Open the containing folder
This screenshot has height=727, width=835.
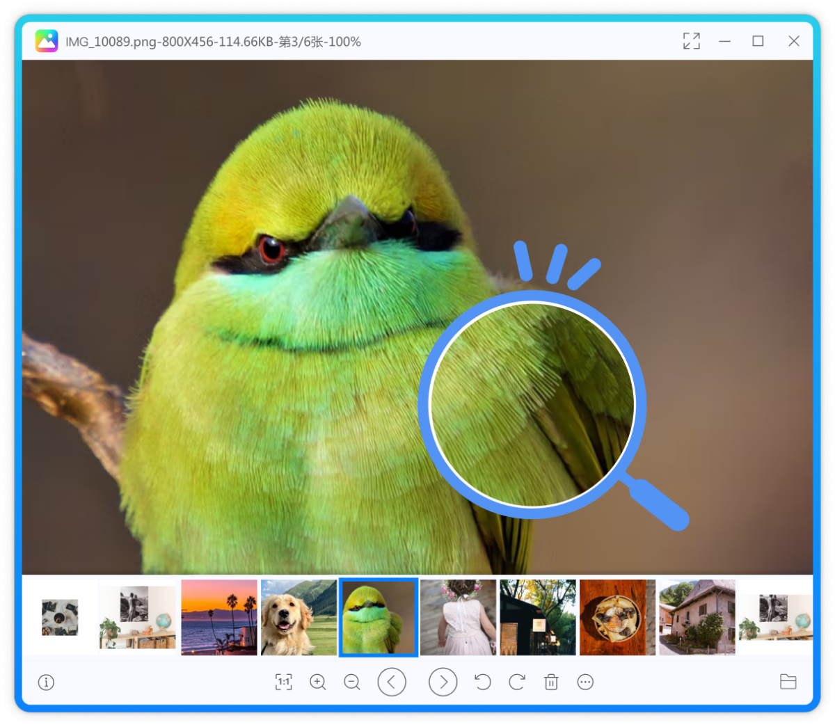coord(788,682)
